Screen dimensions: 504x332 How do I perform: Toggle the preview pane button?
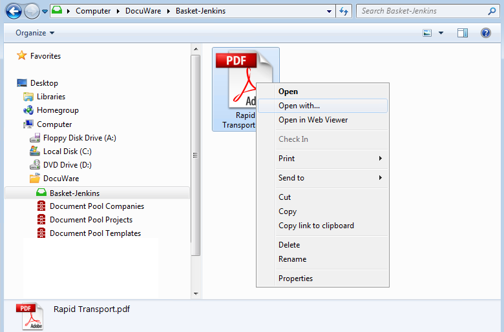point(463,33)
